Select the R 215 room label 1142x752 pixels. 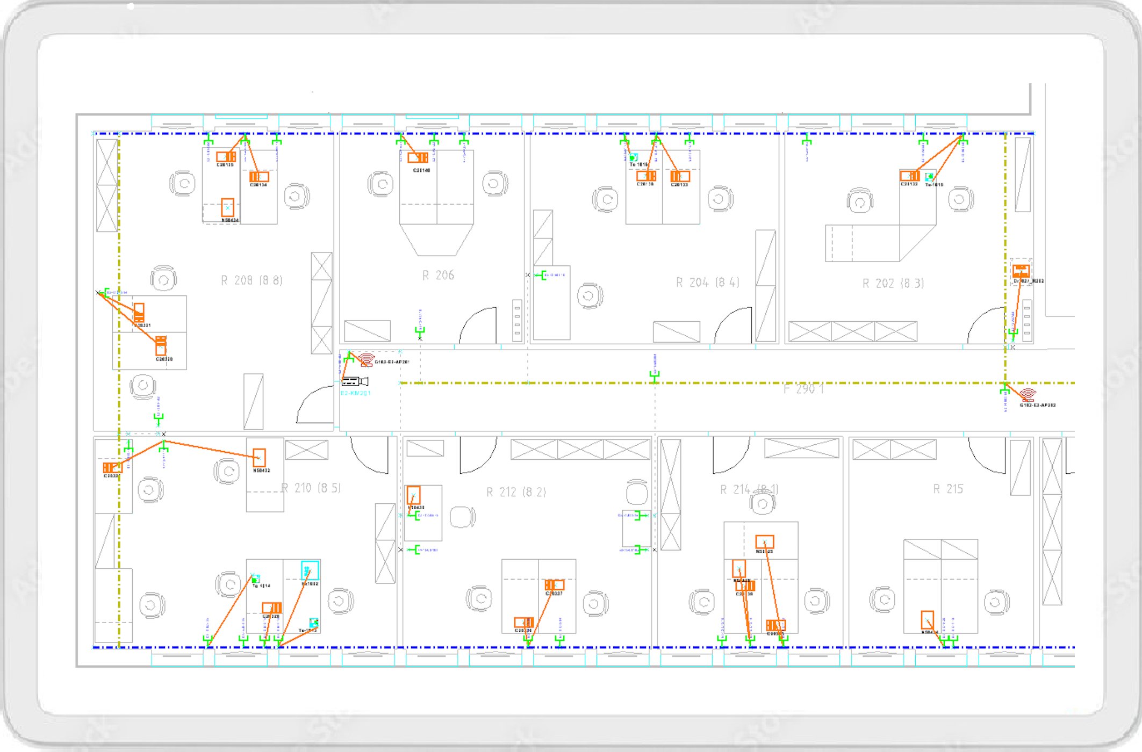click(x=948, y=489)
